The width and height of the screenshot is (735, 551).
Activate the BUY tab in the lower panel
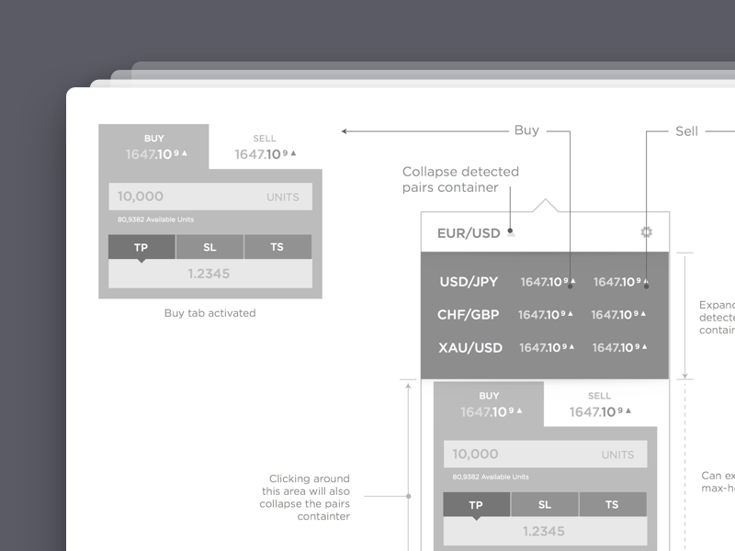(x=488, y=401)
